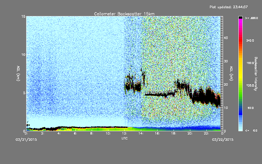
Task: Click the "60.0" colorbar label
Action: coord(251,108)
